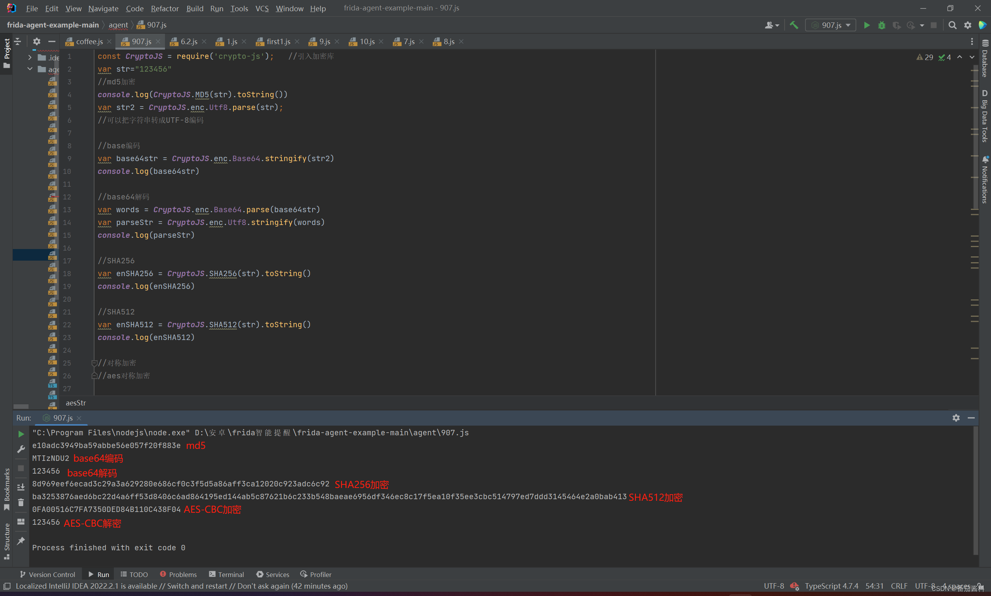
Task: Stop process in Run panel
Action: pyautogui.click(x=21, y=468)
